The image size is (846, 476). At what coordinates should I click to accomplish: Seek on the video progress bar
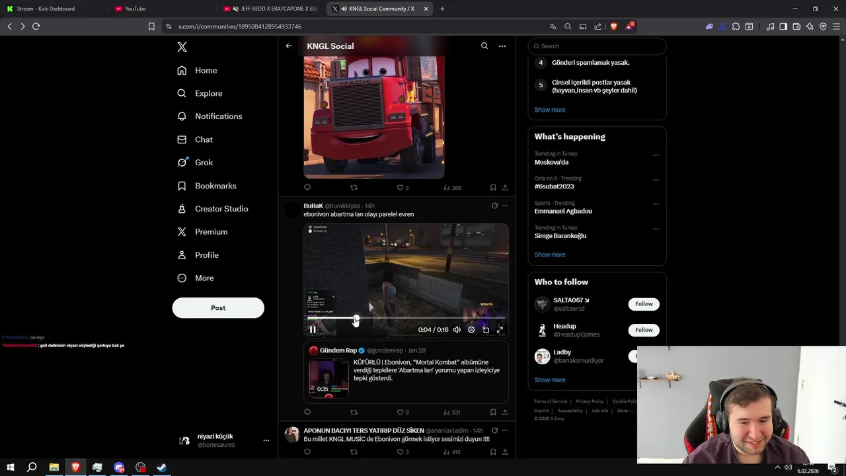click(x=406, y=319)
